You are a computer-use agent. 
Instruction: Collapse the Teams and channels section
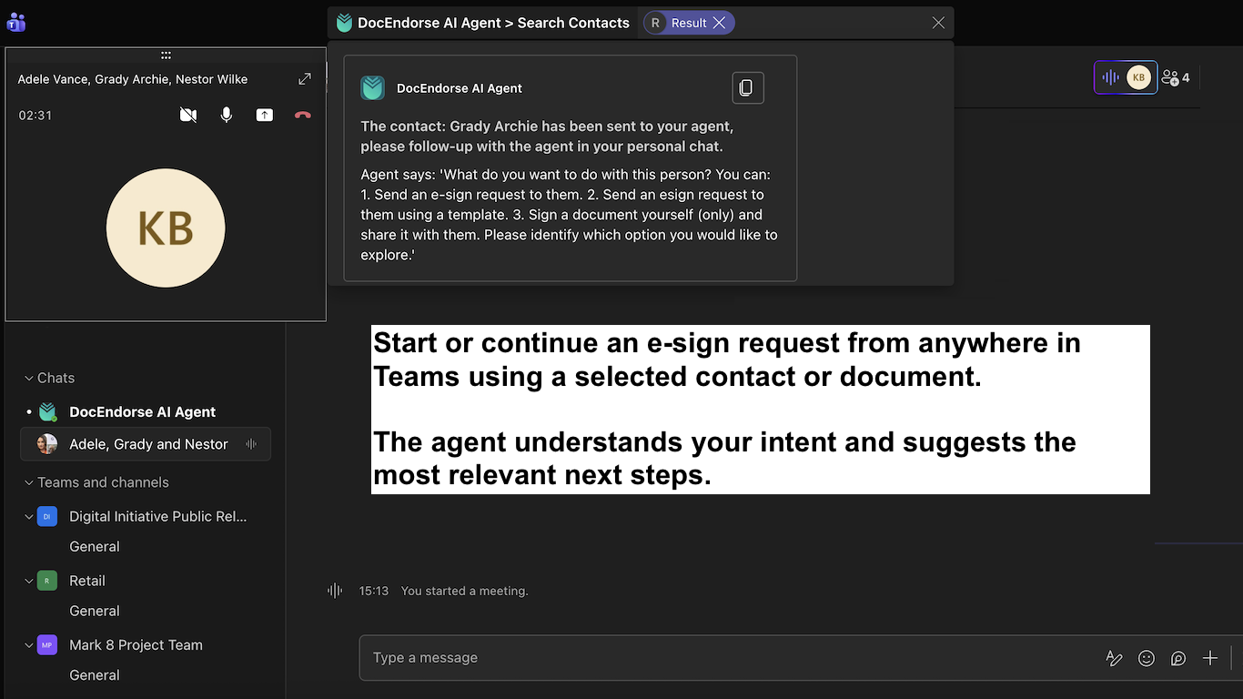coord(28,482)
